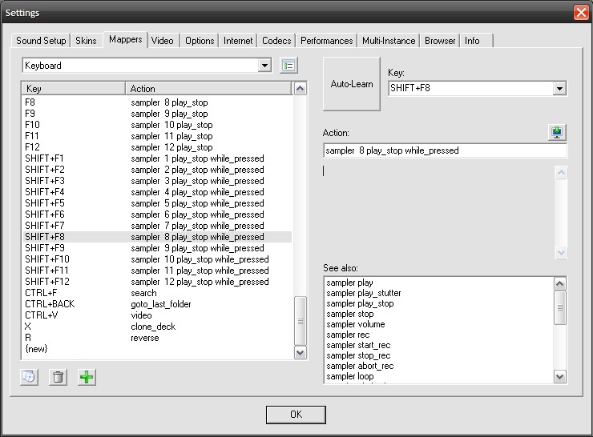593x437 pixels.
Task: Add new mapping with green plus icon
Action: 87,377
